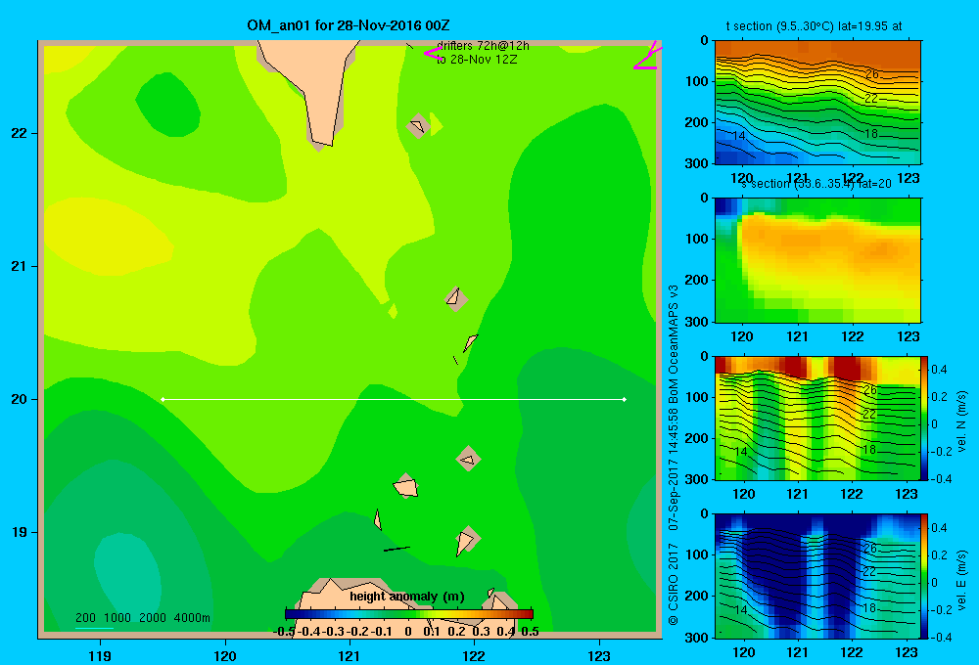
Task: Click contour label 18 in vel. N section
Action: tap(869, 450)
